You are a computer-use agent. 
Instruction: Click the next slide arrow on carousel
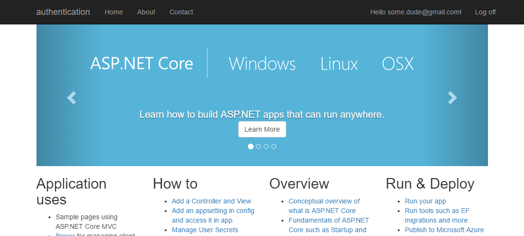(452, 98)
